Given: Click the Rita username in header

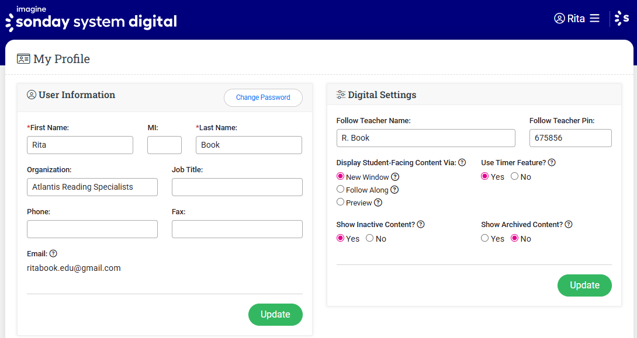Looking at the screenshot, I should point(576,19).
